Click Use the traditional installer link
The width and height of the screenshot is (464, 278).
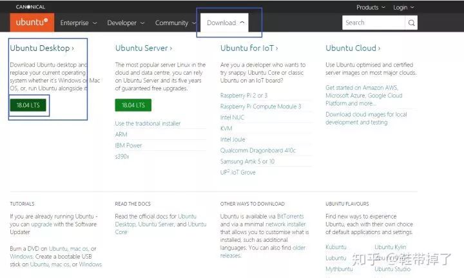tap(148, 123)
